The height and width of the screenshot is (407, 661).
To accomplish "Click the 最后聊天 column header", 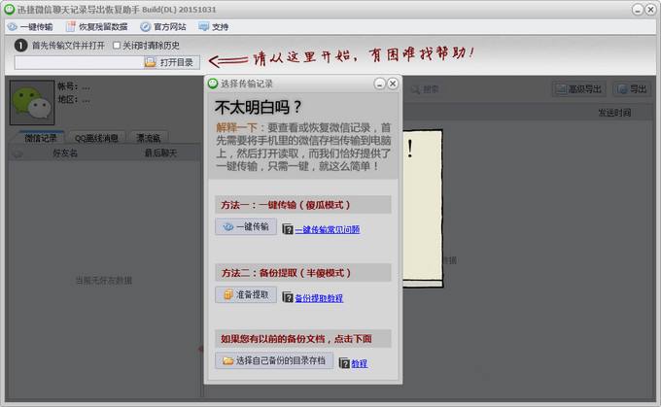I will pyautogui.click(x=160, y=153).
